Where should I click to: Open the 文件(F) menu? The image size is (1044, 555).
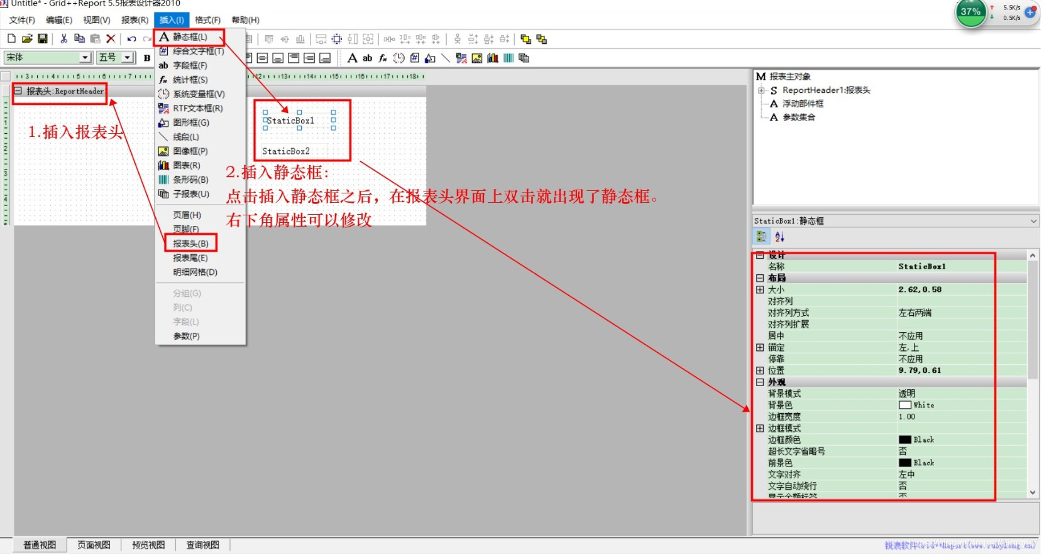tap(22, 20)
